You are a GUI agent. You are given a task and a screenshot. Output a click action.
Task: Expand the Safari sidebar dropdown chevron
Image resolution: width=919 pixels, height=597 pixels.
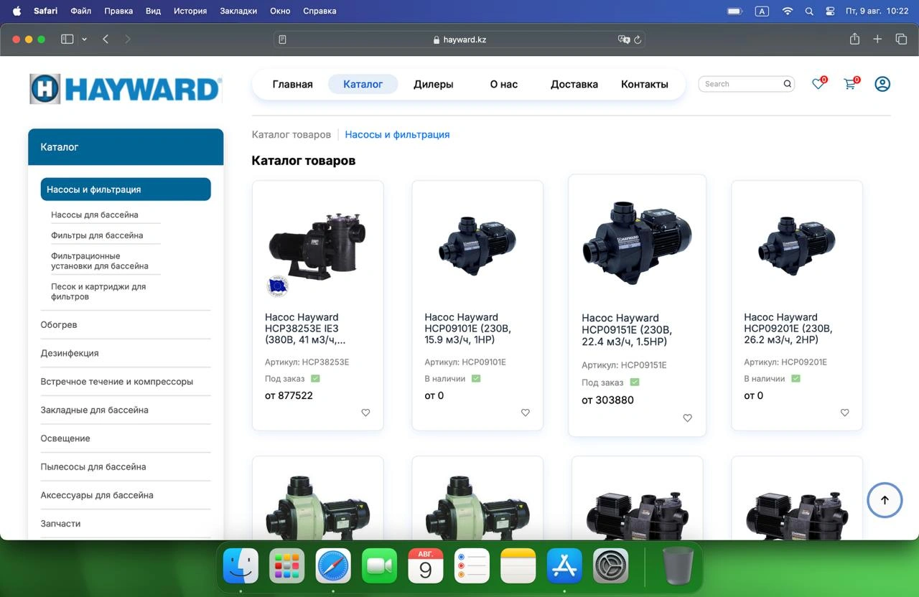click(x=84, y=39)
